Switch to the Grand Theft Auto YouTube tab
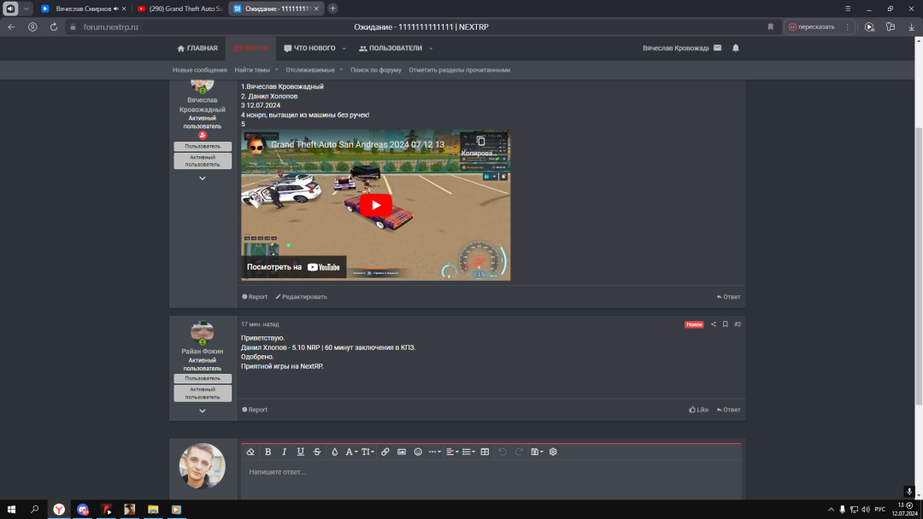The height and width of the screenshot is (519, 923). [179, 9]
